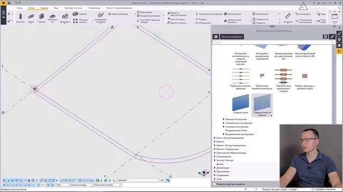Select the Панель (panel) tool
Image resolution: width=343 pixels, height=192 pixels.
(x=42, y=18)
